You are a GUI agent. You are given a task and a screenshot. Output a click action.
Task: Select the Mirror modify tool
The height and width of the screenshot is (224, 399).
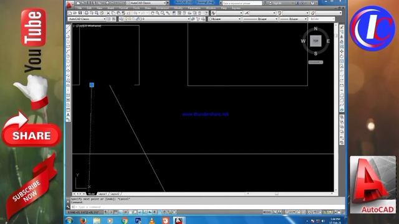(x=342, y=37)
